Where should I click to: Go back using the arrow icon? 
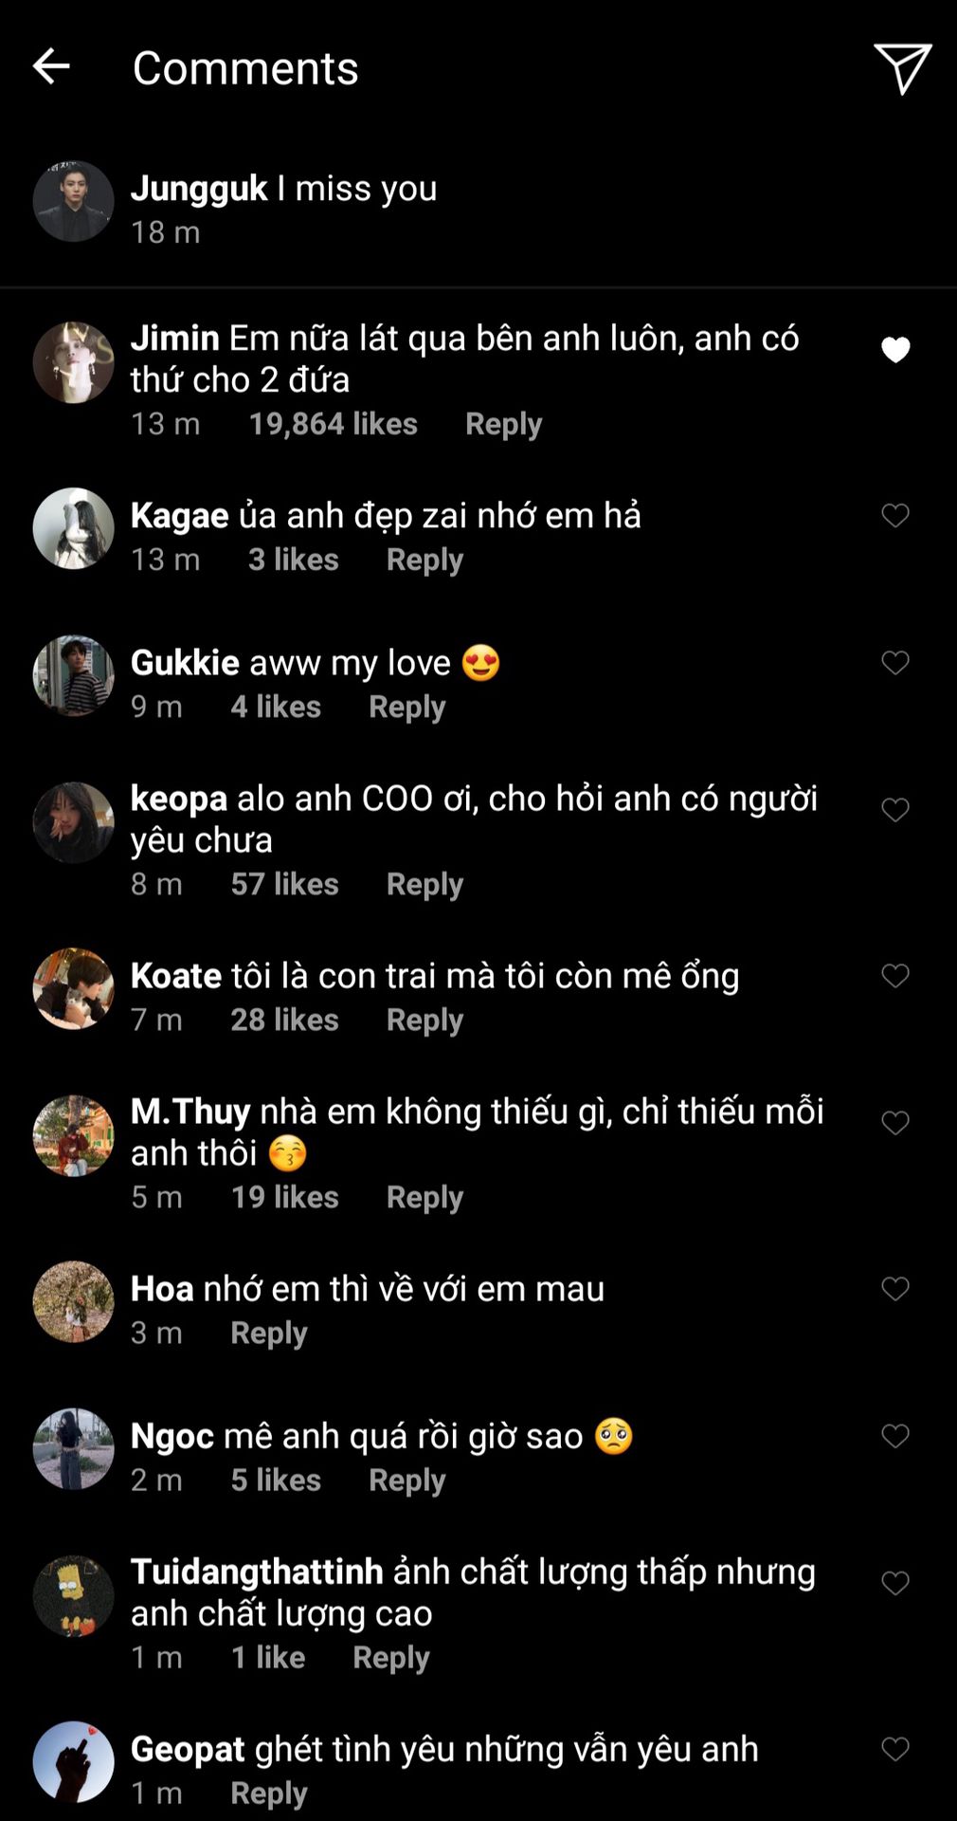51,66
